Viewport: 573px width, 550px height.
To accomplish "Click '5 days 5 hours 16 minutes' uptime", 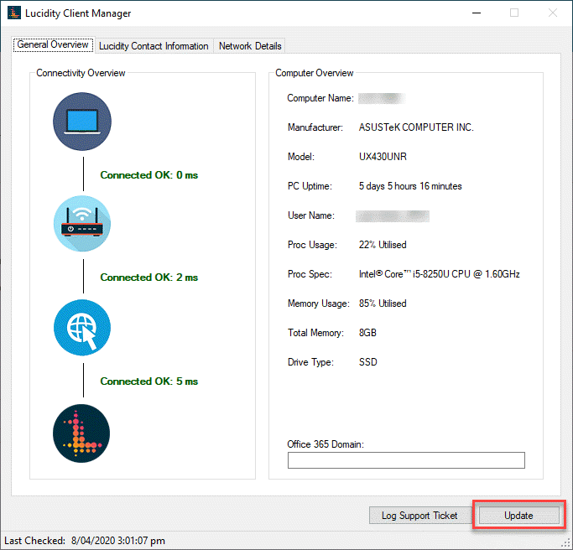I will point(410,186).
